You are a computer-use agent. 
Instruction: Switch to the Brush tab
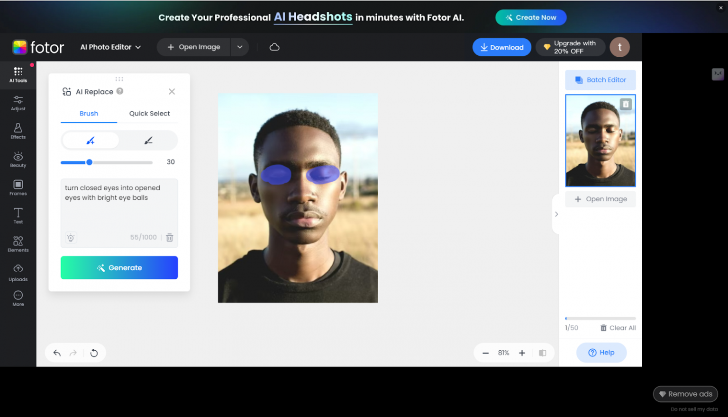click(x=89, y=114)
